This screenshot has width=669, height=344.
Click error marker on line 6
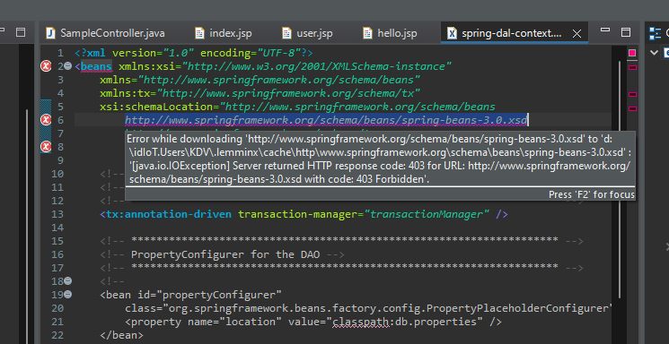click(x=46, y=120)
